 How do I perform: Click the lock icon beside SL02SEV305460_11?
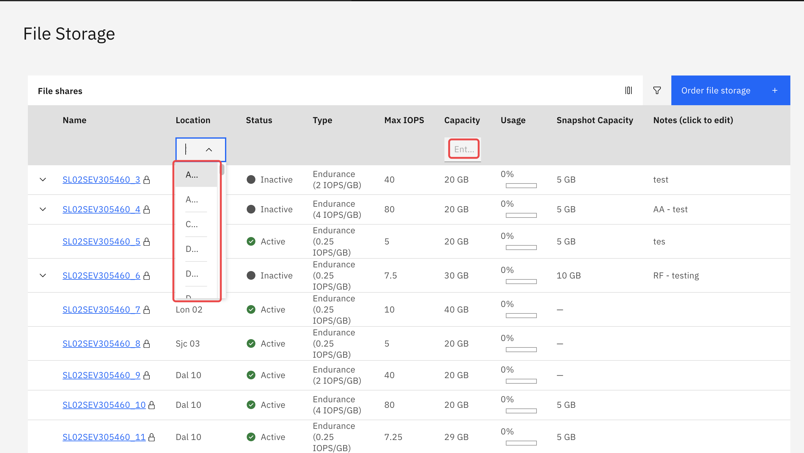pyautogui.click(x=152, y=437)
